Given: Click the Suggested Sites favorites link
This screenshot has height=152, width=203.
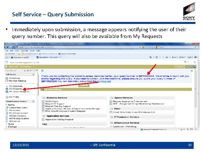Looking at the screenshot, I should click(x=29, y=54).
